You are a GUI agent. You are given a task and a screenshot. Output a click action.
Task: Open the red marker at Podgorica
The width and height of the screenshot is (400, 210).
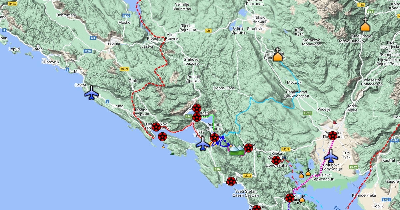(333, 135)
